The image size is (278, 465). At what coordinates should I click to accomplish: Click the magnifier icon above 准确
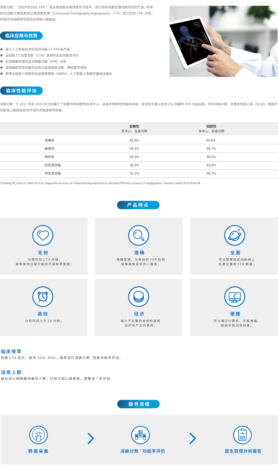[x=139, y=235]
